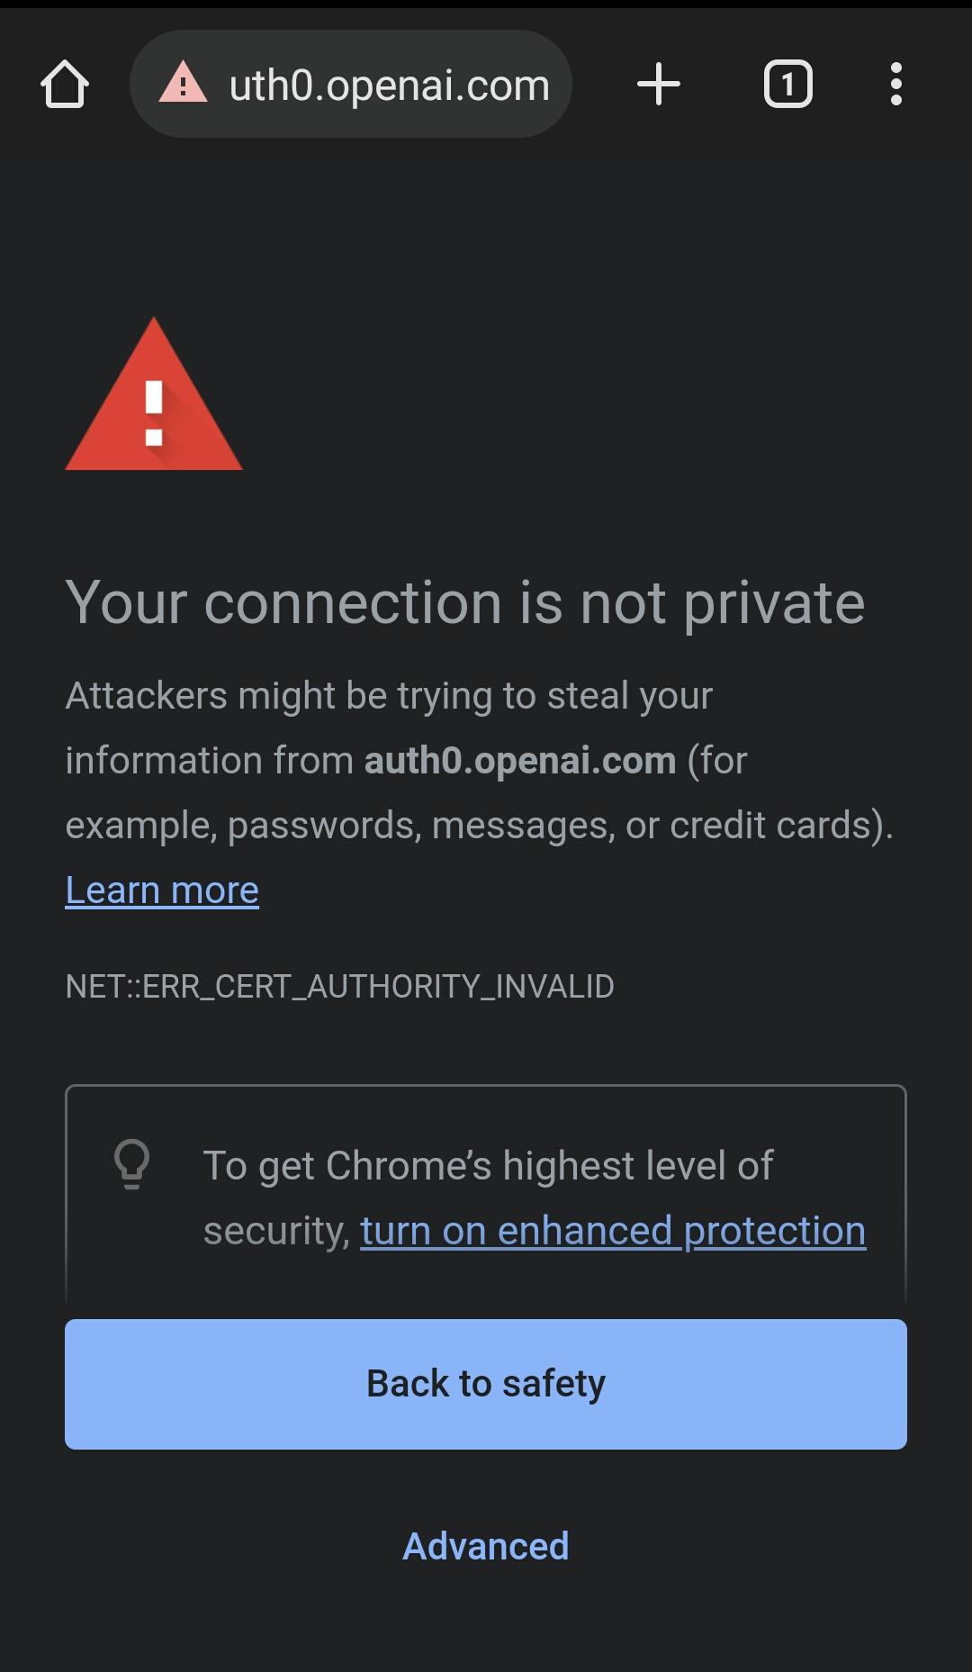Screen dimensions: 972x1672
Task: Tap the lightbulb icon in security tip box
Action: click(x=131, y=1164)
